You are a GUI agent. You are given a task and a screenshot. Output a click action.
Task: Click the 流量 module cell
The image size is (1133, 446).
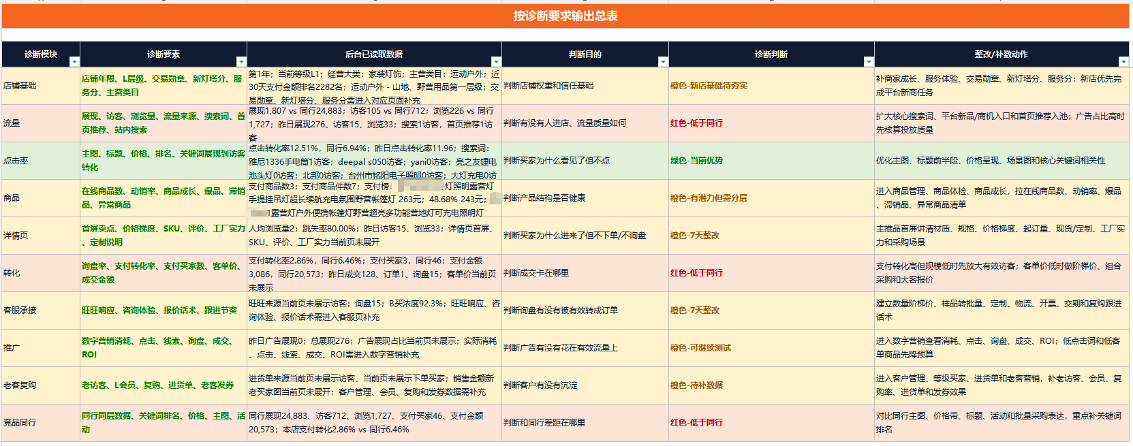point(41,123)
